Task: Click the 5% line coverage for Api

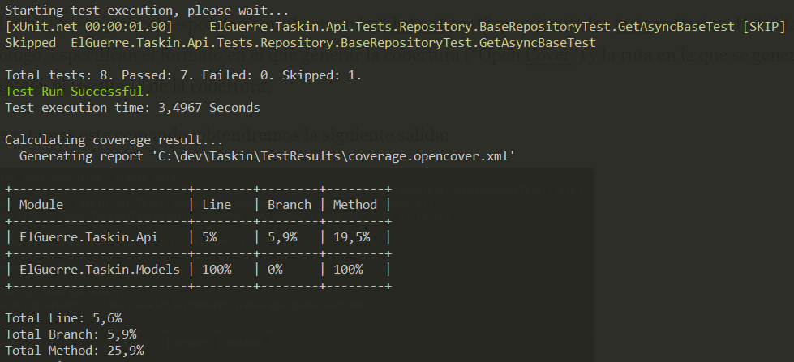Action: (209, 237)
